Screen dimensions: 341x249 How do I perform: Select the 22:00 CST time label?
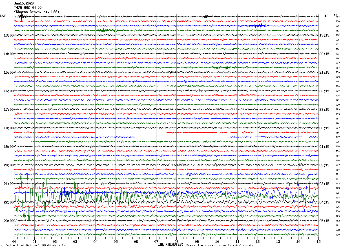click(9, 202)
